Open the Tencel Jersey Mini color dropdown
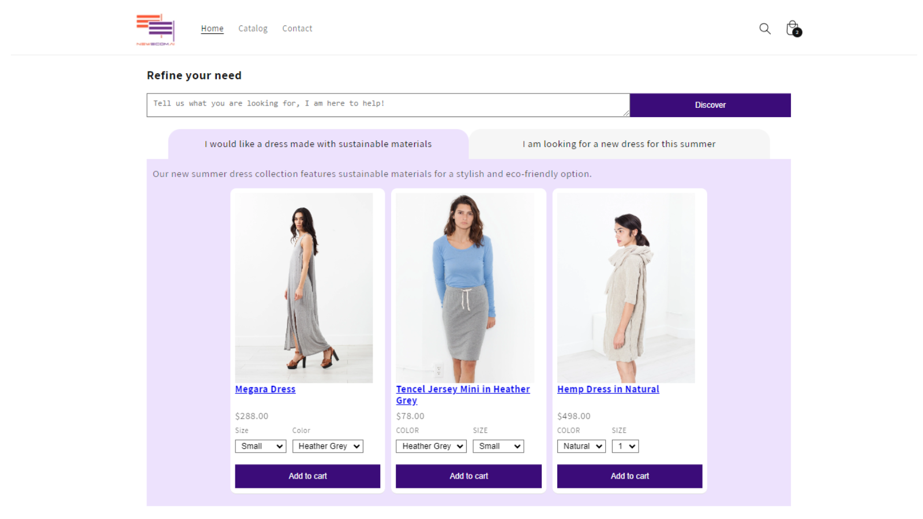Image resolution: width=923 pixels, height=519 pixels. point(430,446)
